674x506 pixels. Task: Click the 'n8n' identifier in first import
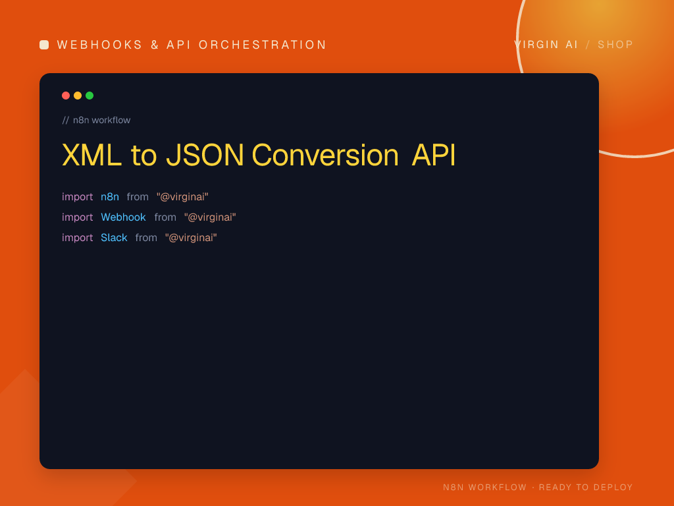(110, 196)
